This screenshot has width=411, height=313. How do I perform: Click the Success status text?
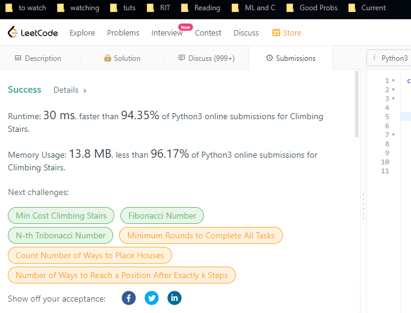pos(25,90)
